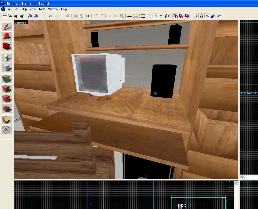Select the Selection arrow tool
This screenshot has width=258, height=209.
point(7,27)
